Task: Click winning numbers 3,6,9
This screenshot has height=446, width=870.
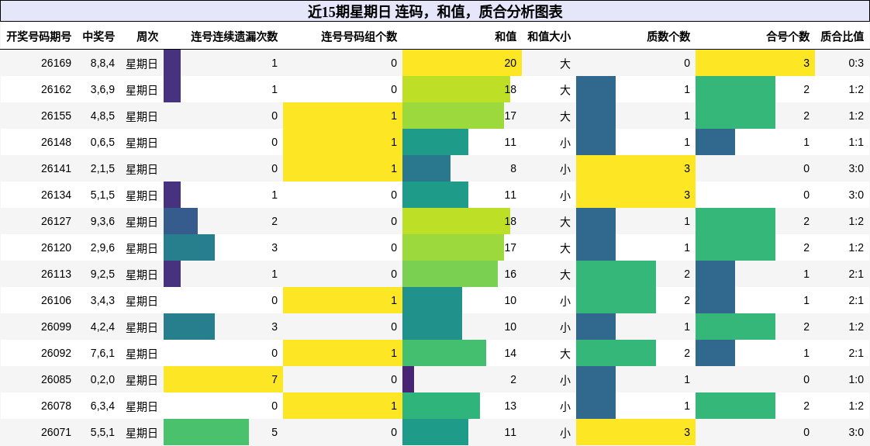Action: click(102, 89)
